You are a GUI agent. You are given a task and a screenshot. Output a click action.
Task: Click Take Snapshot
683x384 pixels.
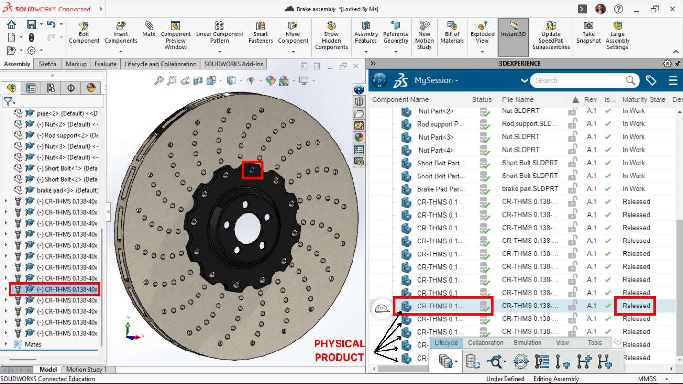pos(589,33)
